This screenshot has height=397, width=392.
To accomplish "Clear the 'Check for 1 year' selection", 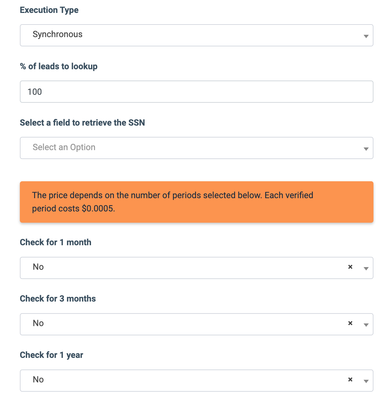I will 350,379.
